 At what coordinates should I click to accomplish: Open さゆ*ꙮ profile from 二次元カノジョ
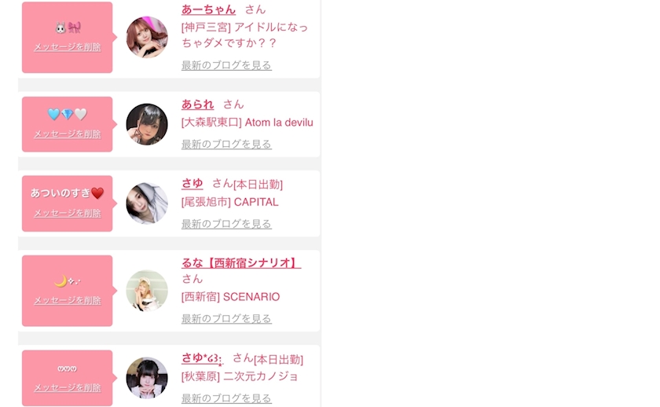coord(202,358)
